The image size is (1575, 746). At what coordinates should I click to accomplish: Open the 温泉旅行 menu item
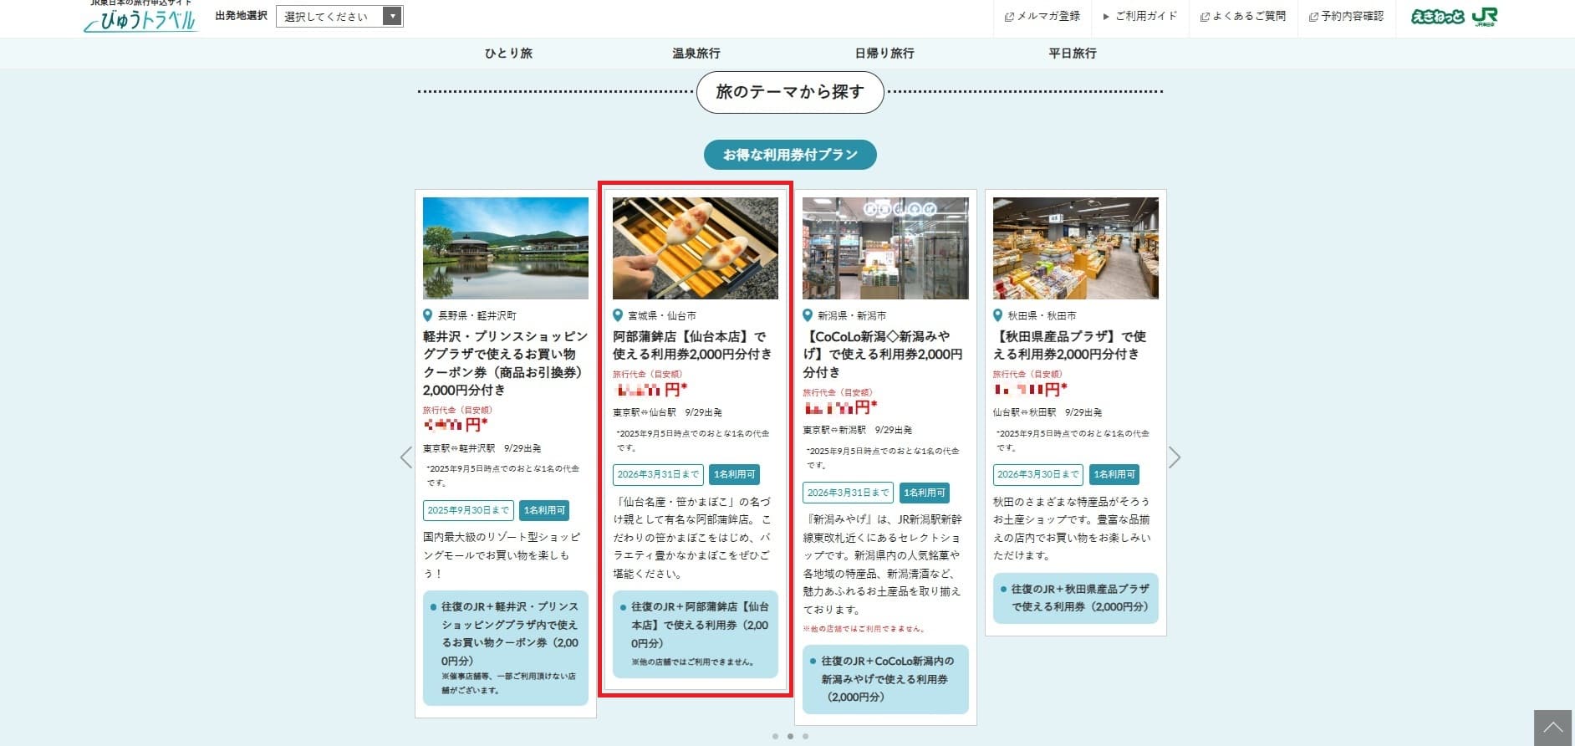click(696, 53)
